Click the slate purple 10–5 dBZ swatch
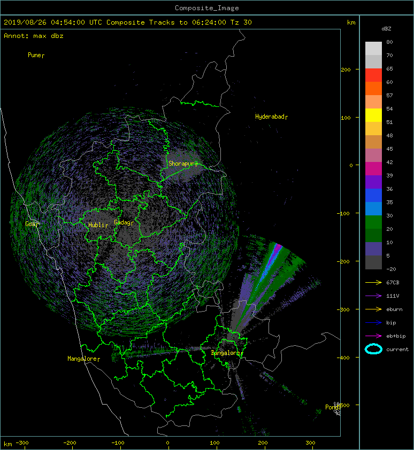This screenshot has width=414, height=450. [x=373, y=249]
